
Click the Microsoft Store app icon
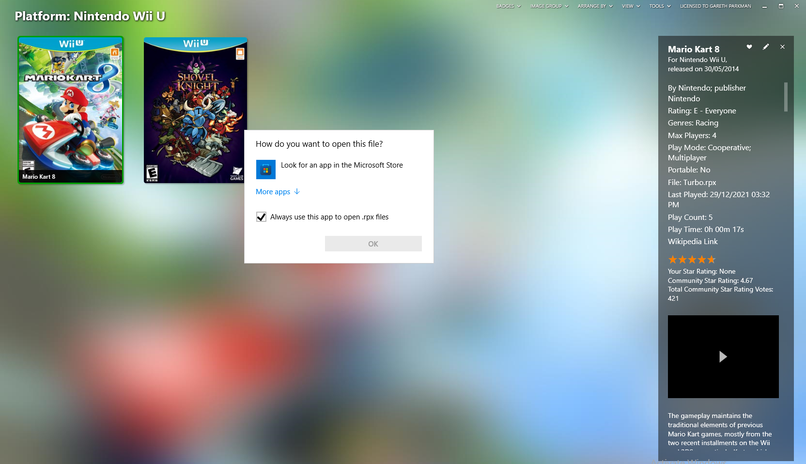pyautogui.click(x=265, y=170)
